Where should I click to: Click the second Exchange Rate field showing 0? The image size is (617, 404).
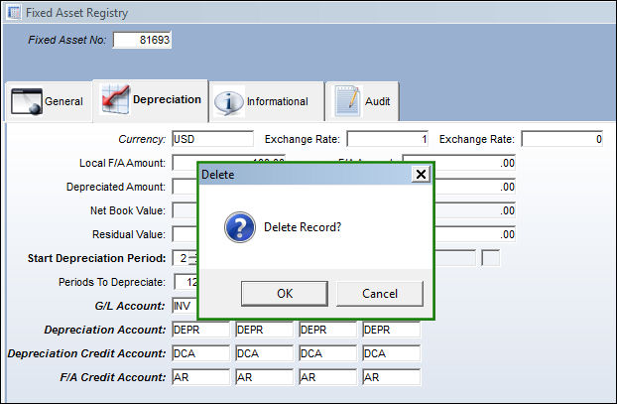(x=562, y=139)
